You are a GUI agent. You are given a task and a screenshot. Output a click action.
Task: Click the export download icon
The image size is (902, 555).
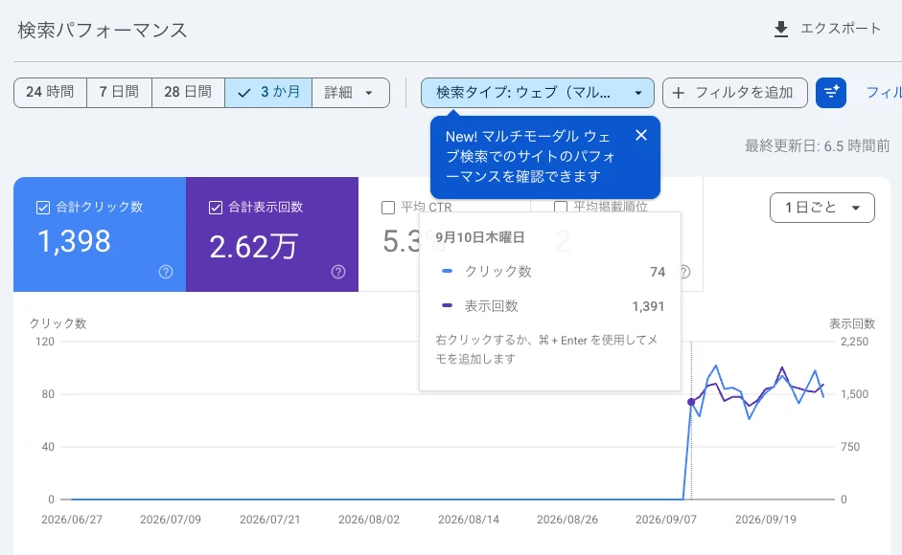coord(780,30)
